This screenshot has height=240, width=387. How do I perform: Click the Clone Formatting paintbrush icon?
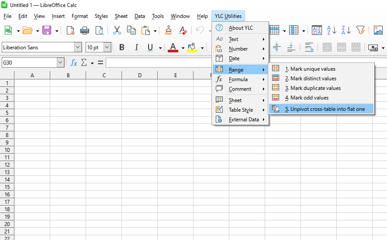[x=169, y=30]
